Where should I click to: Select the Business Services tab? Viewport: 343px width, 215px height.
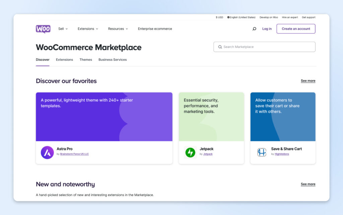point(113,60)
